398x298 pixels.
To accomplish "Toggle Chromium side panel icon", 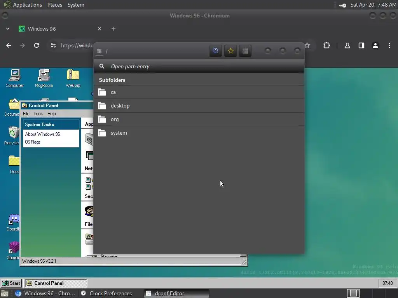I will [361, 45].
